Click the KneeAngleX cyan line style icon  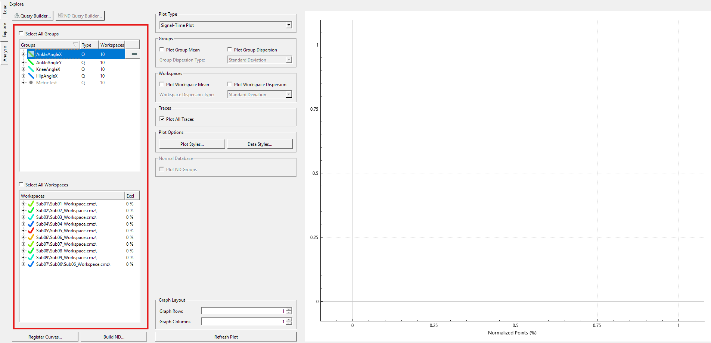coord(31,69)
